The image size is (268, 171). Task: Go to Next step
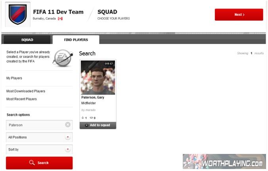tap(239, 15)
